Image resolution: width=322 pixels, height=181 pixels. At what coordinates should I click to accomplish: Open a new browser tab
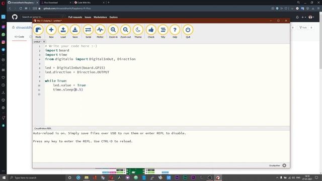point(109,3)
